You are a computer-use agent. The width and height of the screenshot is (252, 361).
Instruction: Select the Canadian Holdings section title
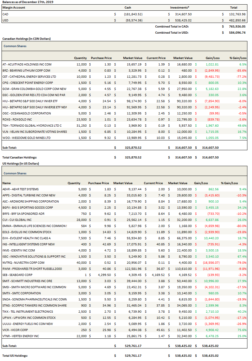26,39
